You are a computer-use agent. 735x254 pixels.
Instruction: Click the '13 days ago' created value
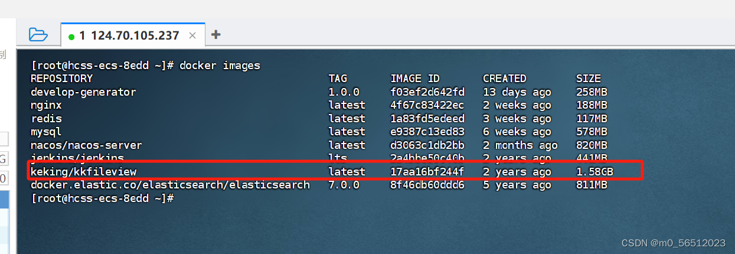tap(517, 92)
